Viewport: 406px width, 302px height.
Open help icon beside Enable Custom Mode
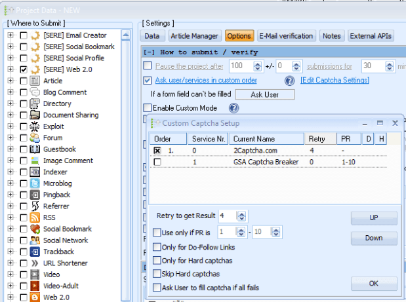pyautogui.click(x=233, y=108)
